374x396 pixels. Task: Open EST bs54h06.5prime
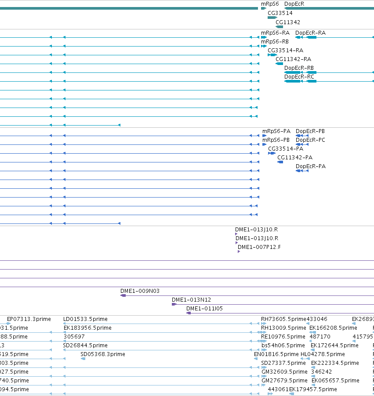pos(283,346)
